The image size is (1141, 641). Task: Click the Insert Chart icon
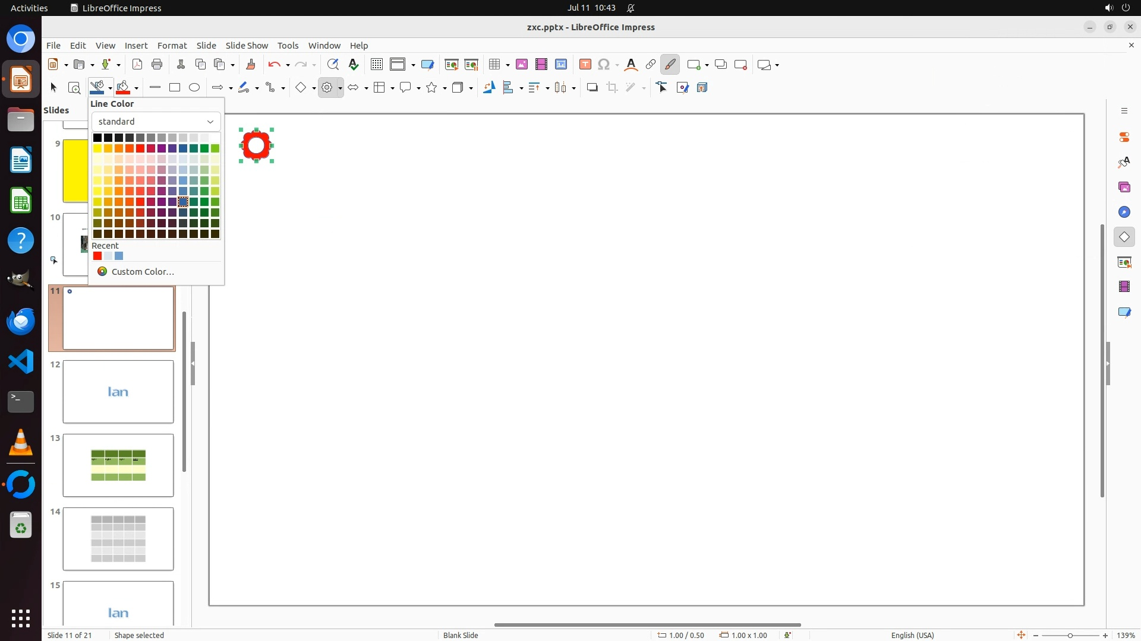point(561,65)
